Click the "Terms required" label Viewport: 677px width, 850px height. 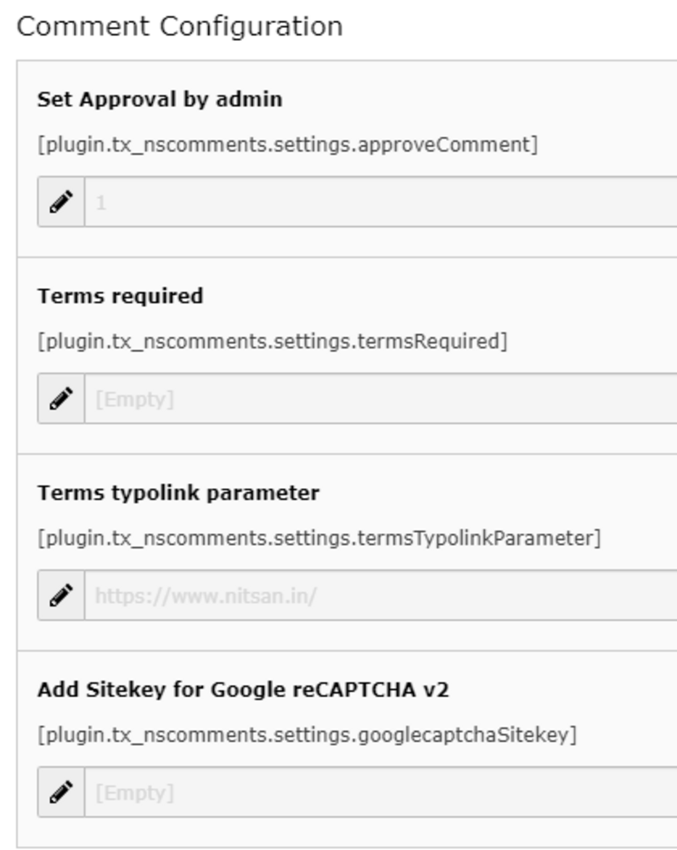pyautogui.click(x=121, y=297)
